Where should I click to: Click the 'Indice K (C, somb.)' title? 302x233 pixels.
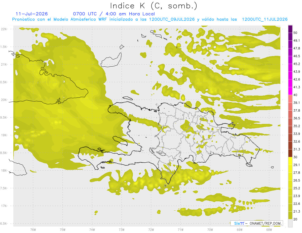pyautogui.click(x=154, y=6)
